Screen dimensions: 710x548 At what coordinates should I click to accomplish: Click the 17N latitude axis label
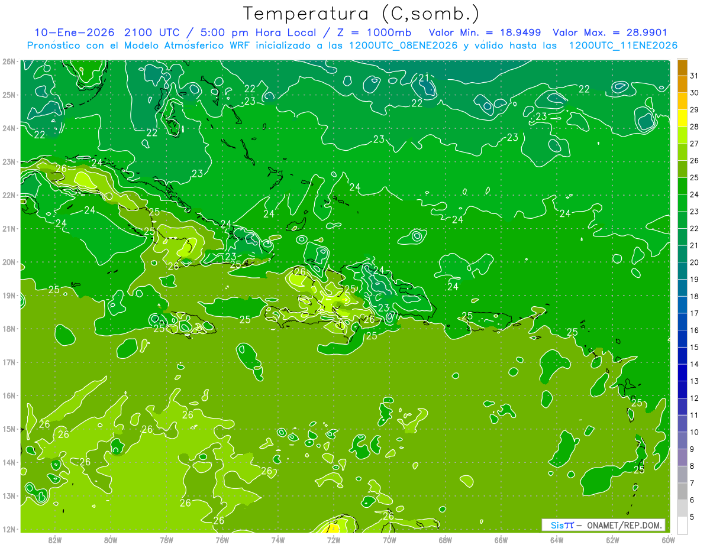click(8, 362)
